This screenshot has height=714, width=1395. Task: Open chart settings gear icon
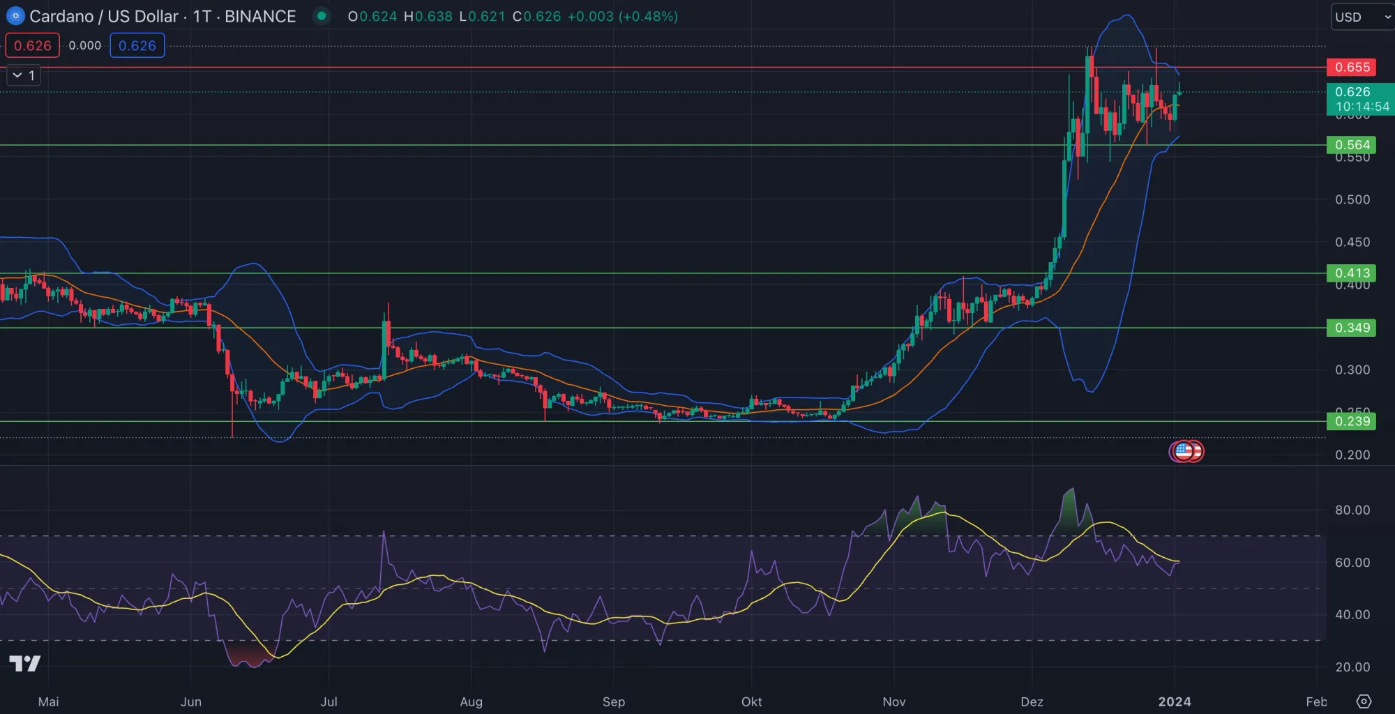[x=1364, y=701]
